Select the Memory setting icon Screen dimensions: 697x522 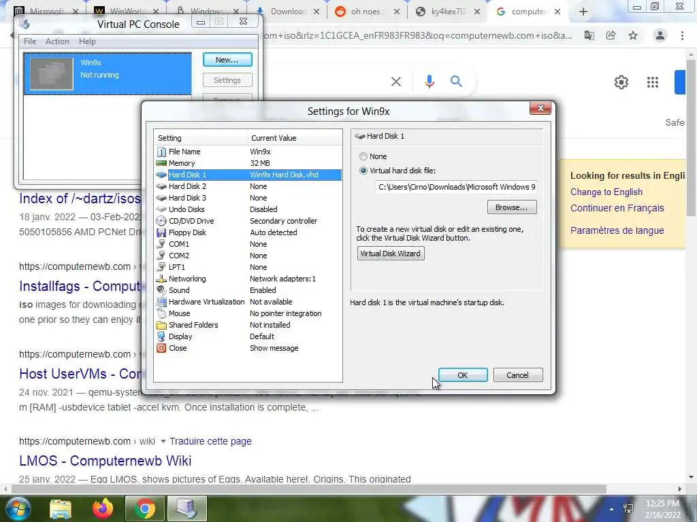pyautogui.click(x=161, y=163)
